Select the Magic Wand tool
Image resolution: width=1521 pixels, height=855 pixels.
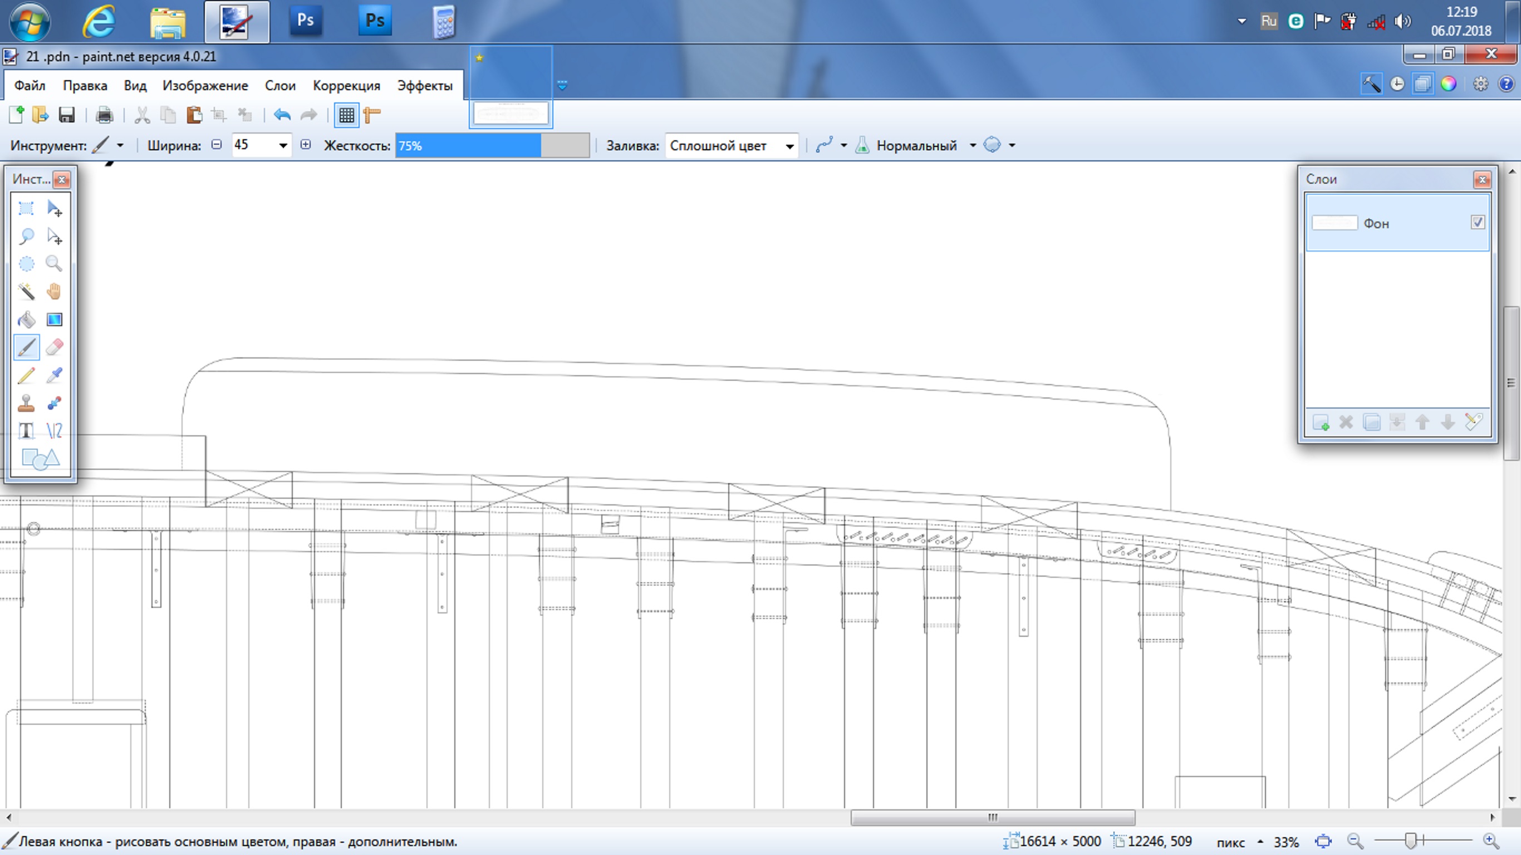(x=26, y=291)
